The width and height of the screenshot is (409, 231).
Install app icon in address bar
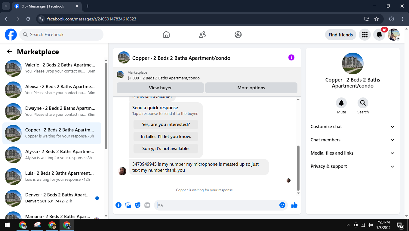coord(367,19)
